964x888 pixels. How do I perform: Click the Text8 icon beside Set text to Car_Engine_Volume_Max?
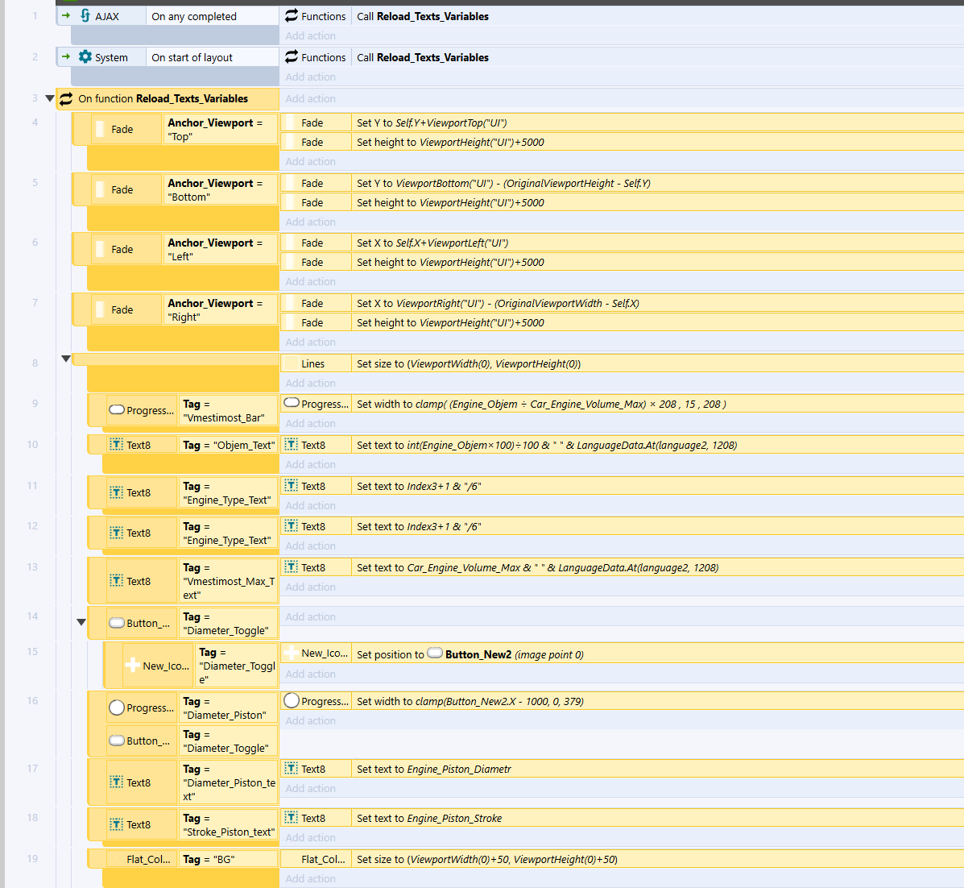coord(292,567)
